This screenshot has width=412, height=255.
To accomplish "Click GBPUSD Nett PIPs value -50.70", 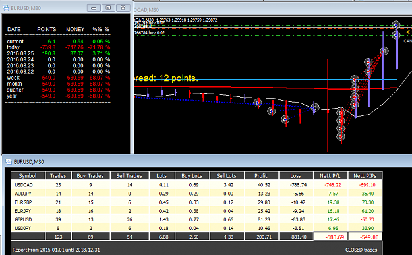I will click(368, 219).
